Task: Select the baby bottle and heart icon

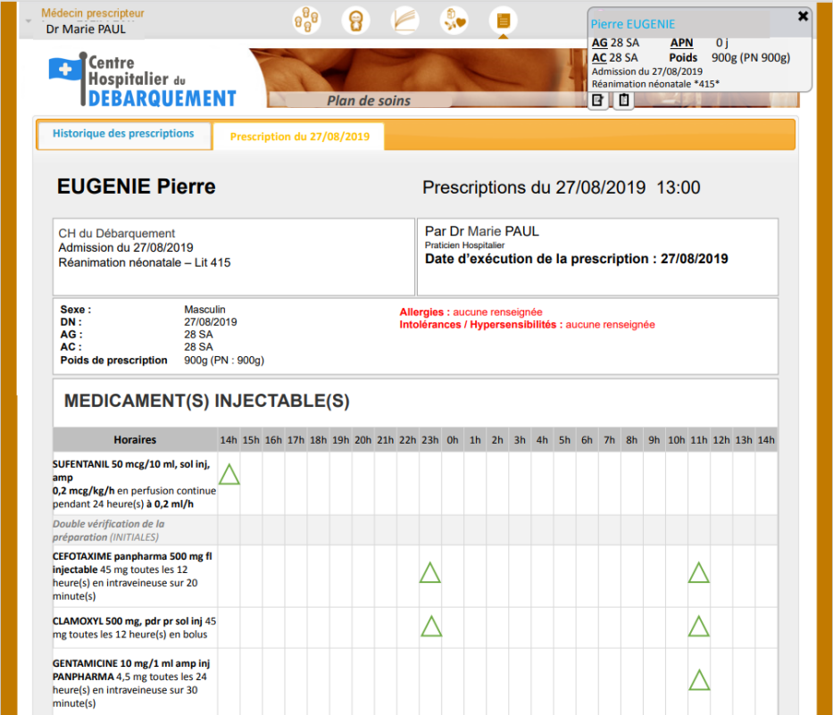Action: [454, 20]
